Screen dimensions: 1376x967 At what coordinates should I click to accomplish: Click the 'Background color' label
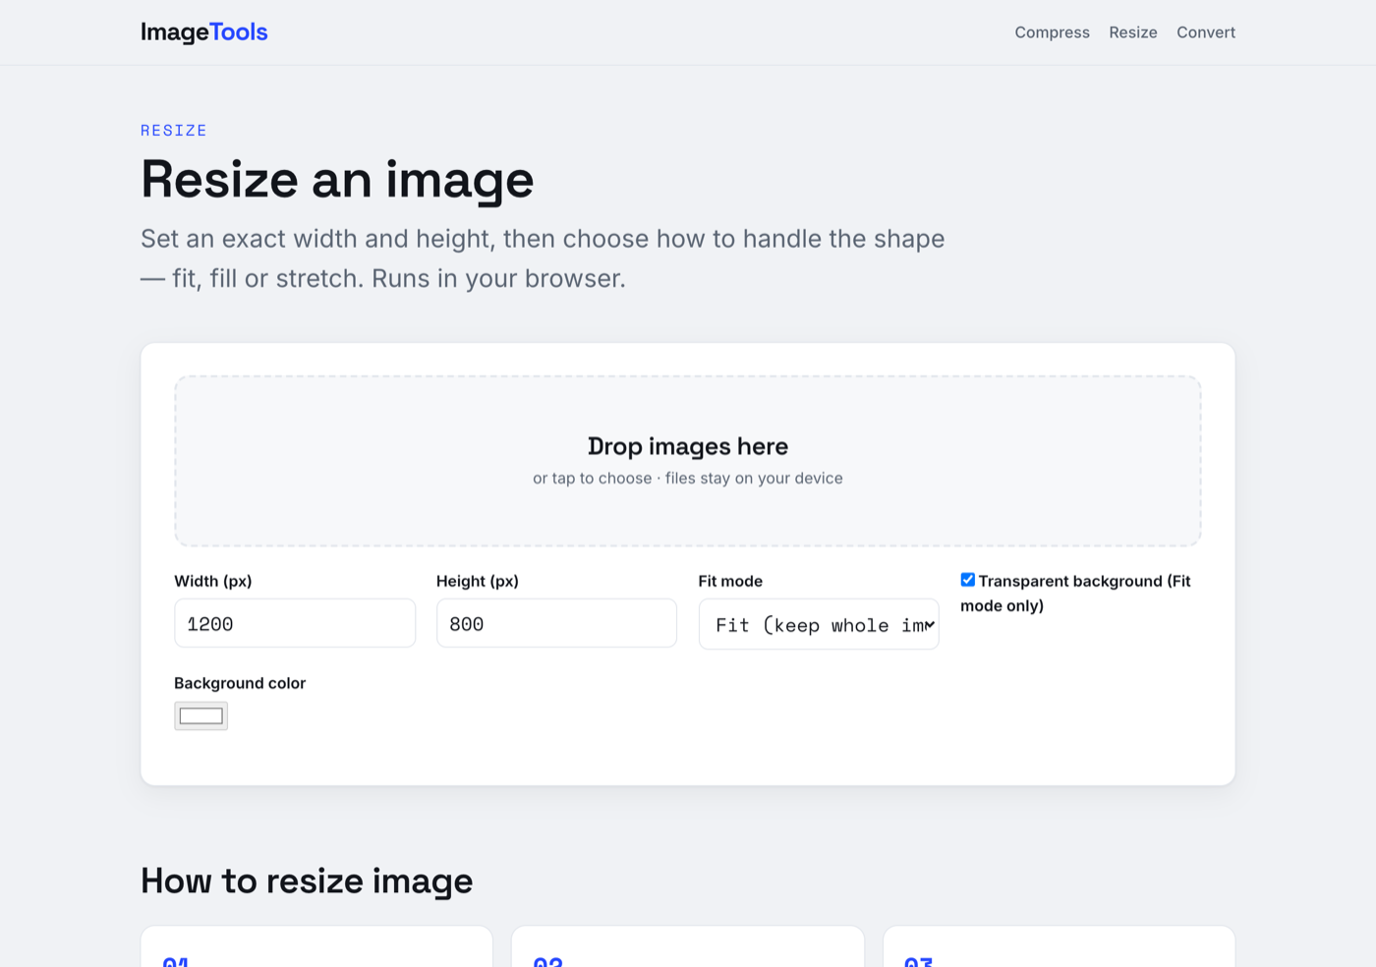click(x=240, y=683)
